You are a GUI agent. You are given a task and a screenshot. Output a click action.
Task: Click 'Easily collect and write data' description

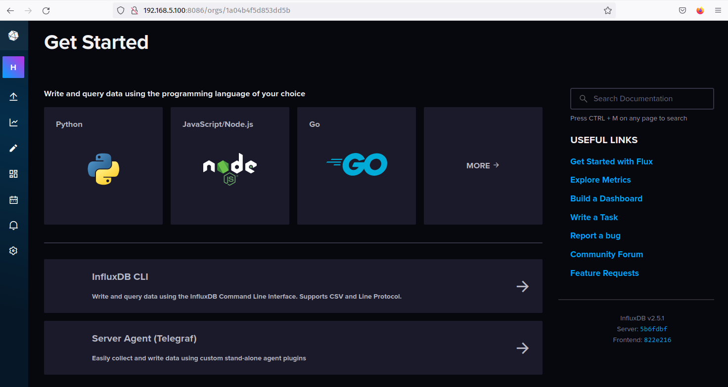pyautogui.click(x=199, y=358)
